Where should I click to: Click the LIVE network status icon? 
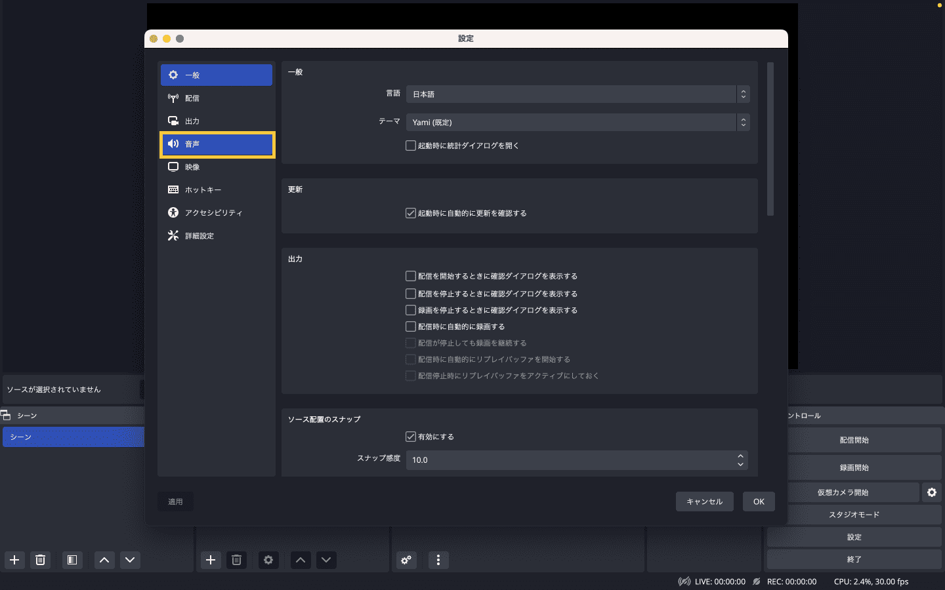point(684,581)
